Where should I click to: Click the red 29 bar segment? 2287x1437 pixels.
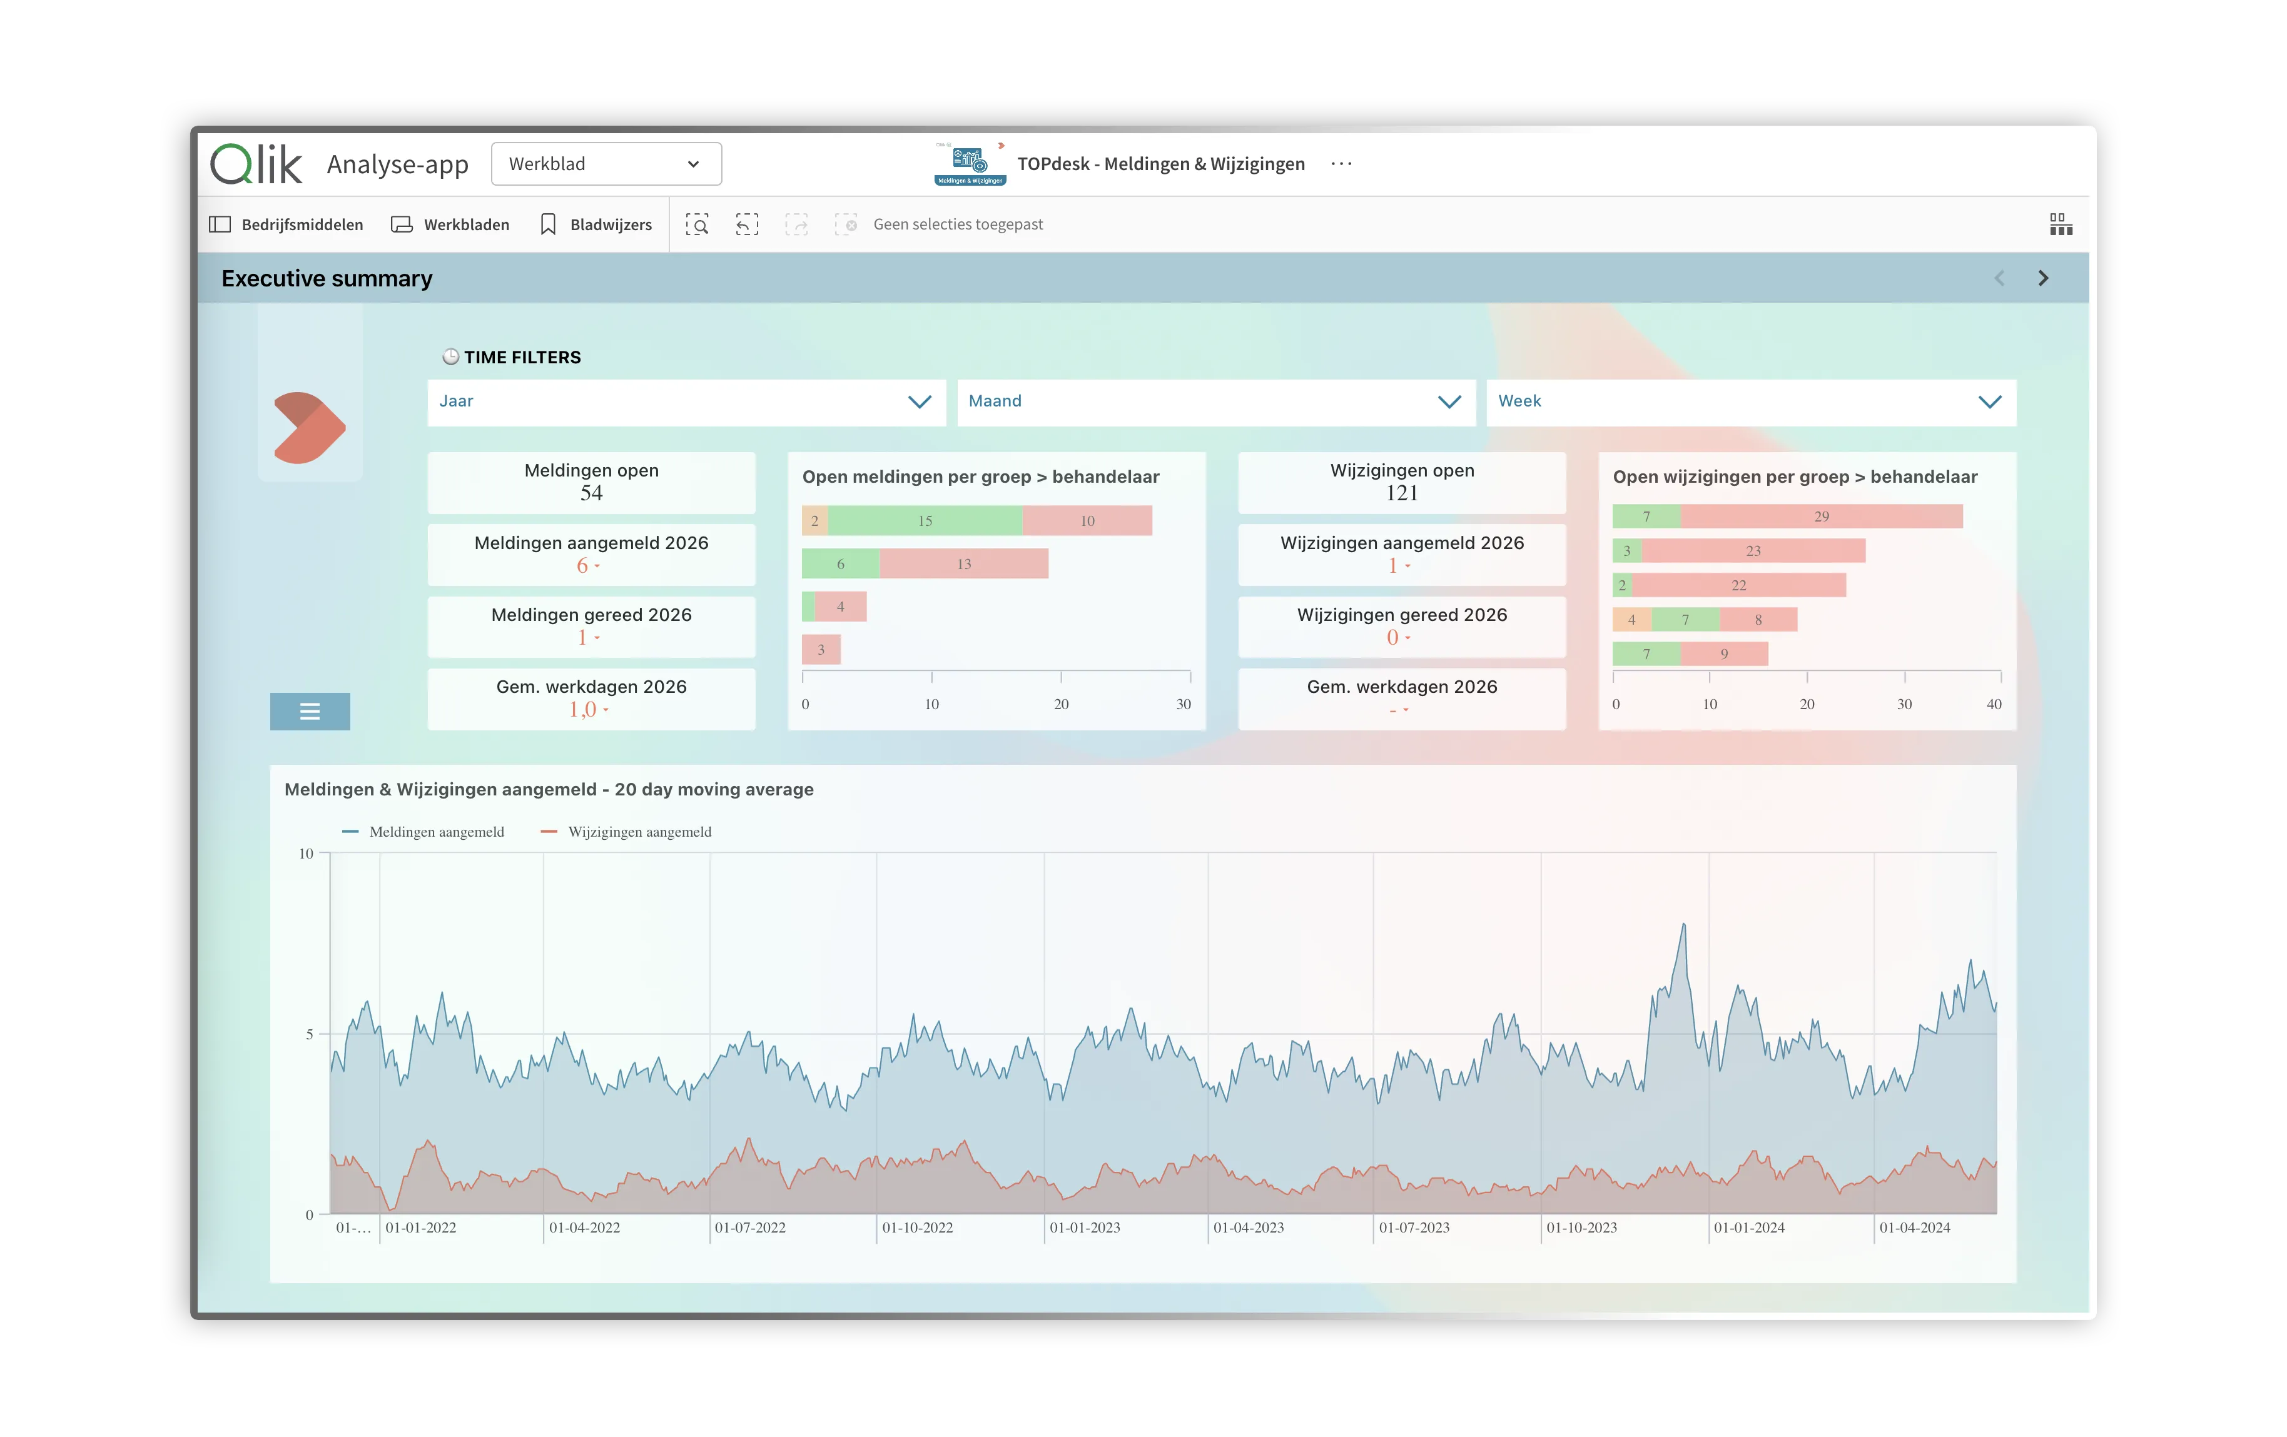(x=1821, y=517)
